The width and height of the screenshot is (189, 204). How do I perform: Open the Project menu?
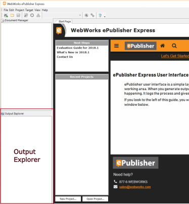[20, 10]
